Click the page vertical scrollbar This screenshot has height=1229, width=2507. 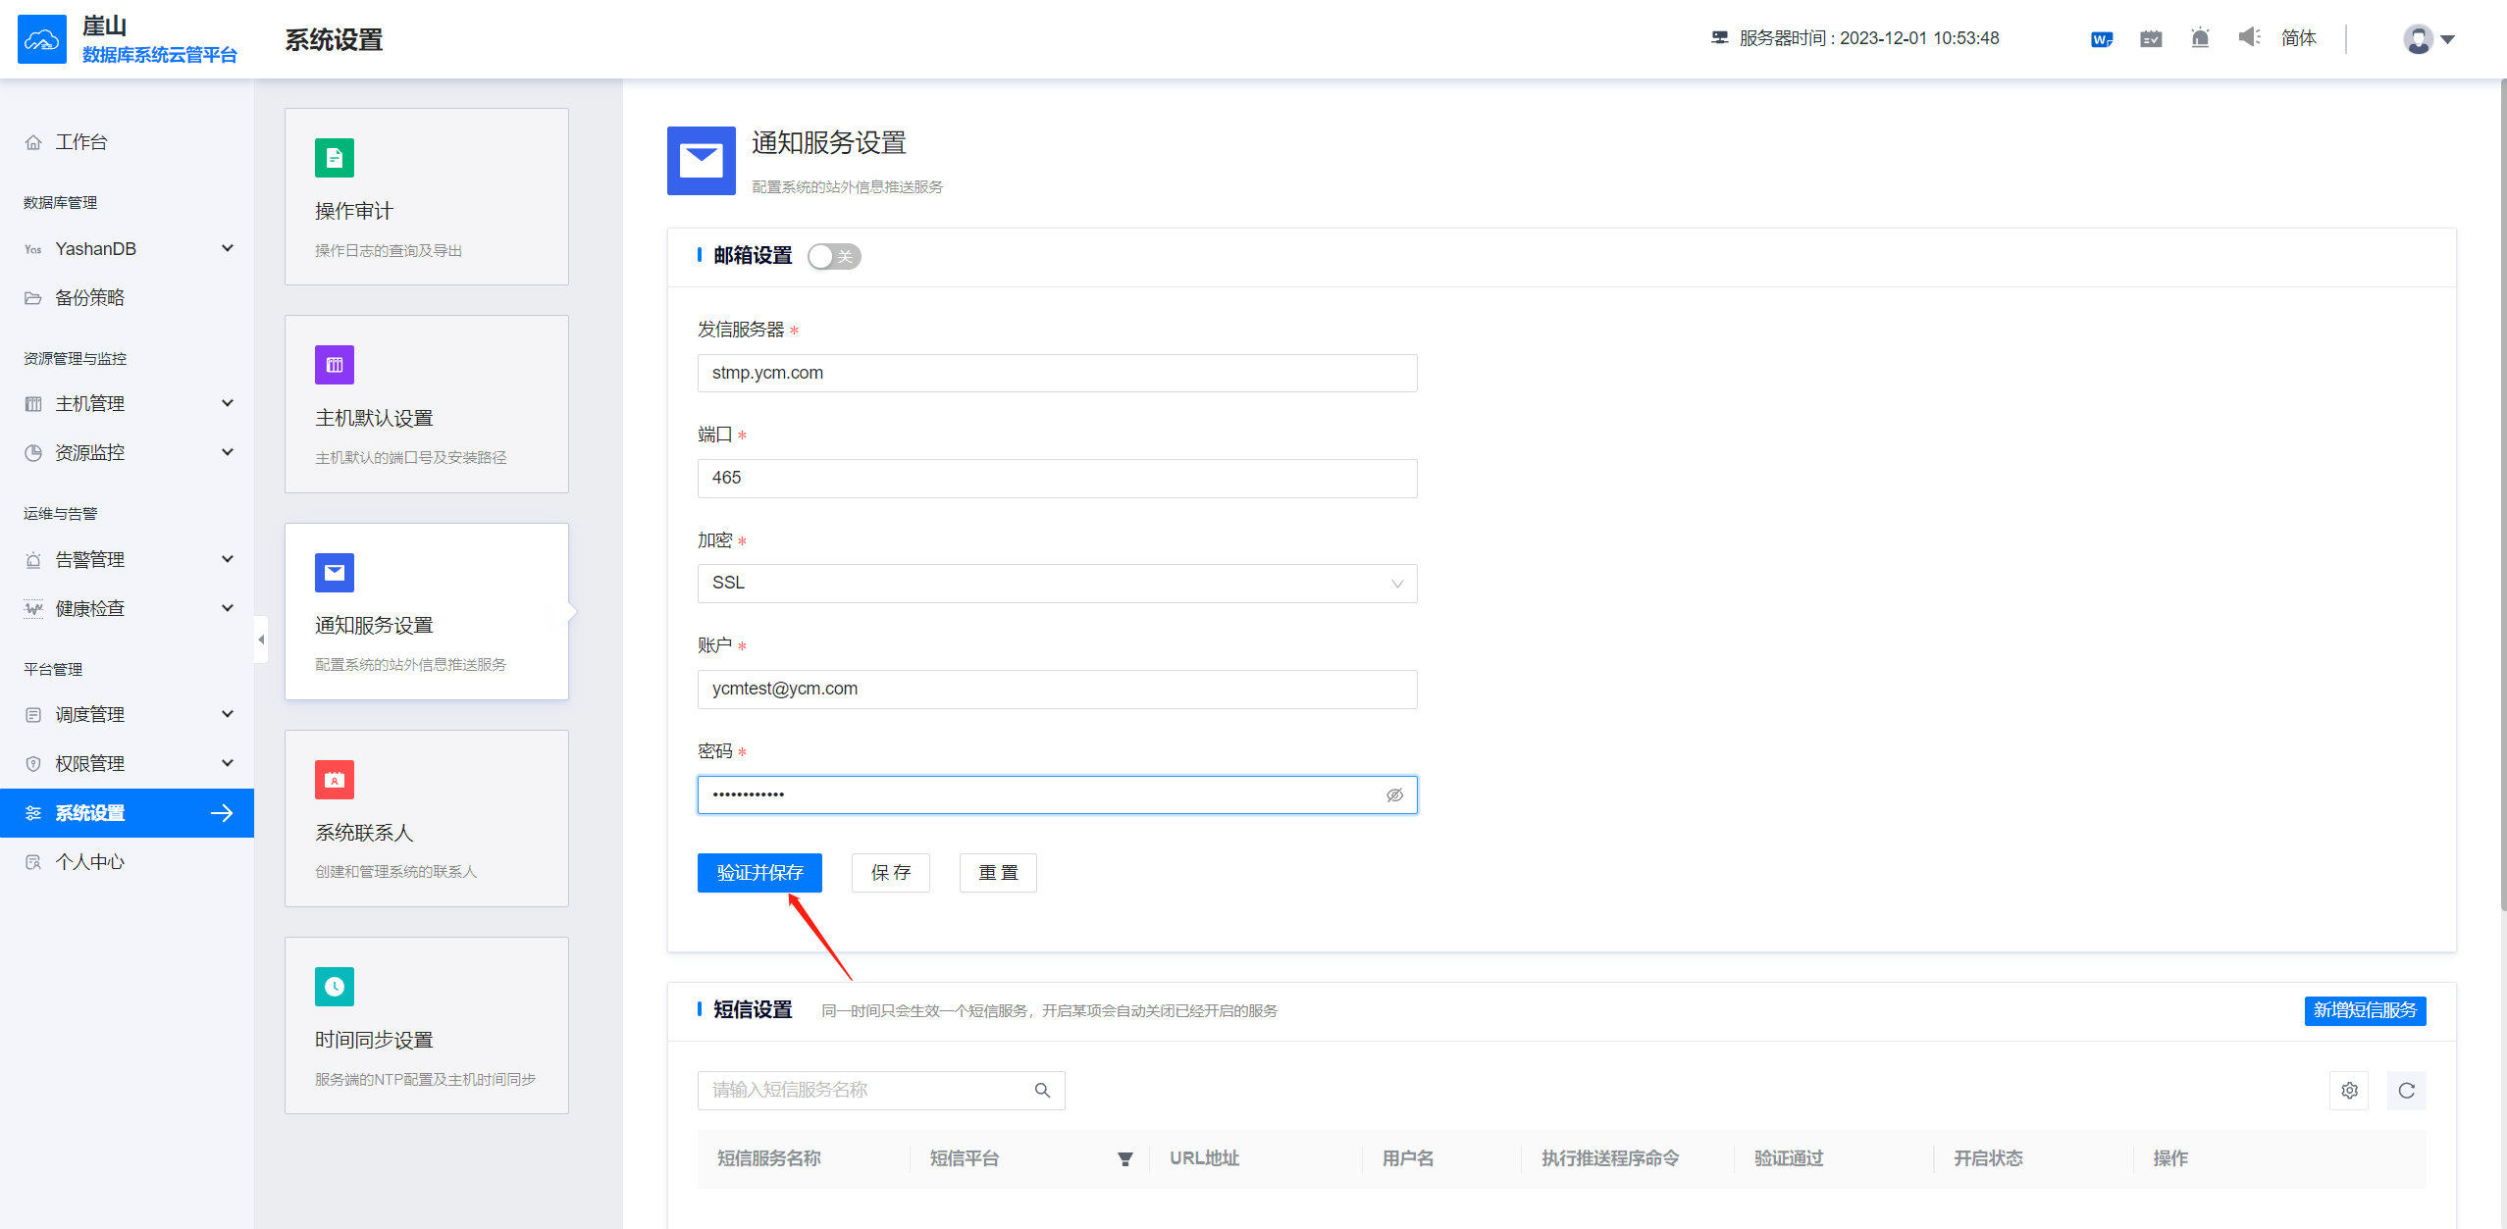click(x=2502, y=490)
